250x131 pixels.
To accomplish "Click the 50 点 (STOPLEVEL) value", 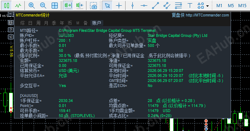I will click(77, 116).
